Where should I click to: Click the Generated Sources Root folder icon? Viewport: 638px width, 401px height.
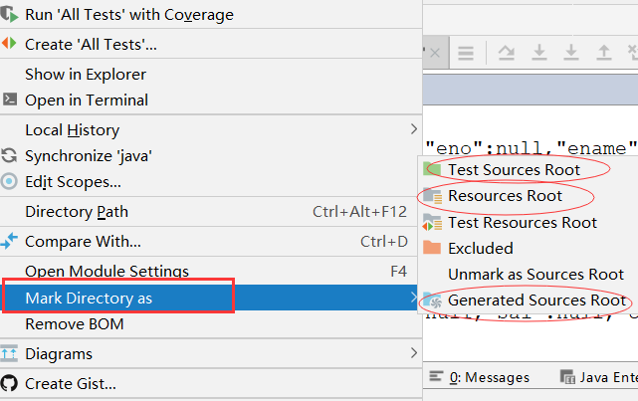pyautogui.click(x=433, y=301)
